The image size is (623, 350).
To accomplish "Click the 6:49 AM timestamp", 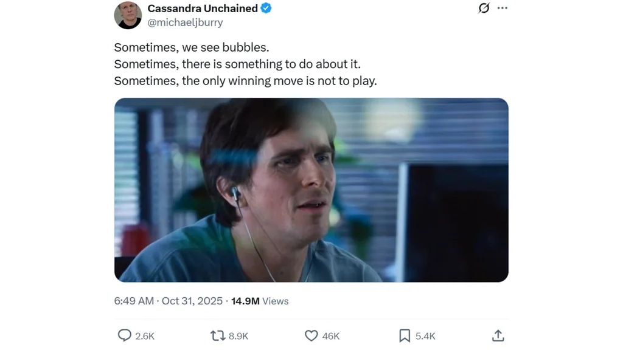I will [x=134, y=301].
